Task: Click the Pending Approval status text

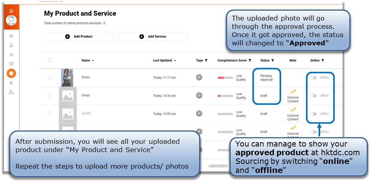Action: pos(267,78)
